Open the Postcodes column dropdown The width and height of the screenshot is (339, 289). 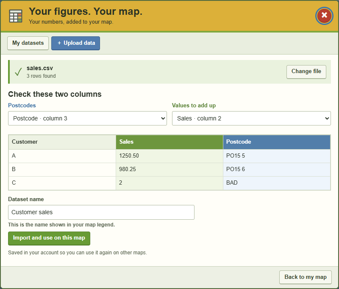pos(87,118)
